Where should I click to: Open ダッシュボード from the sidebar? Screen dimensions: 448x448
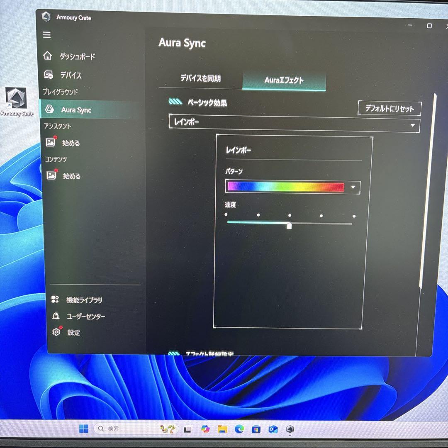pos(77,56)
